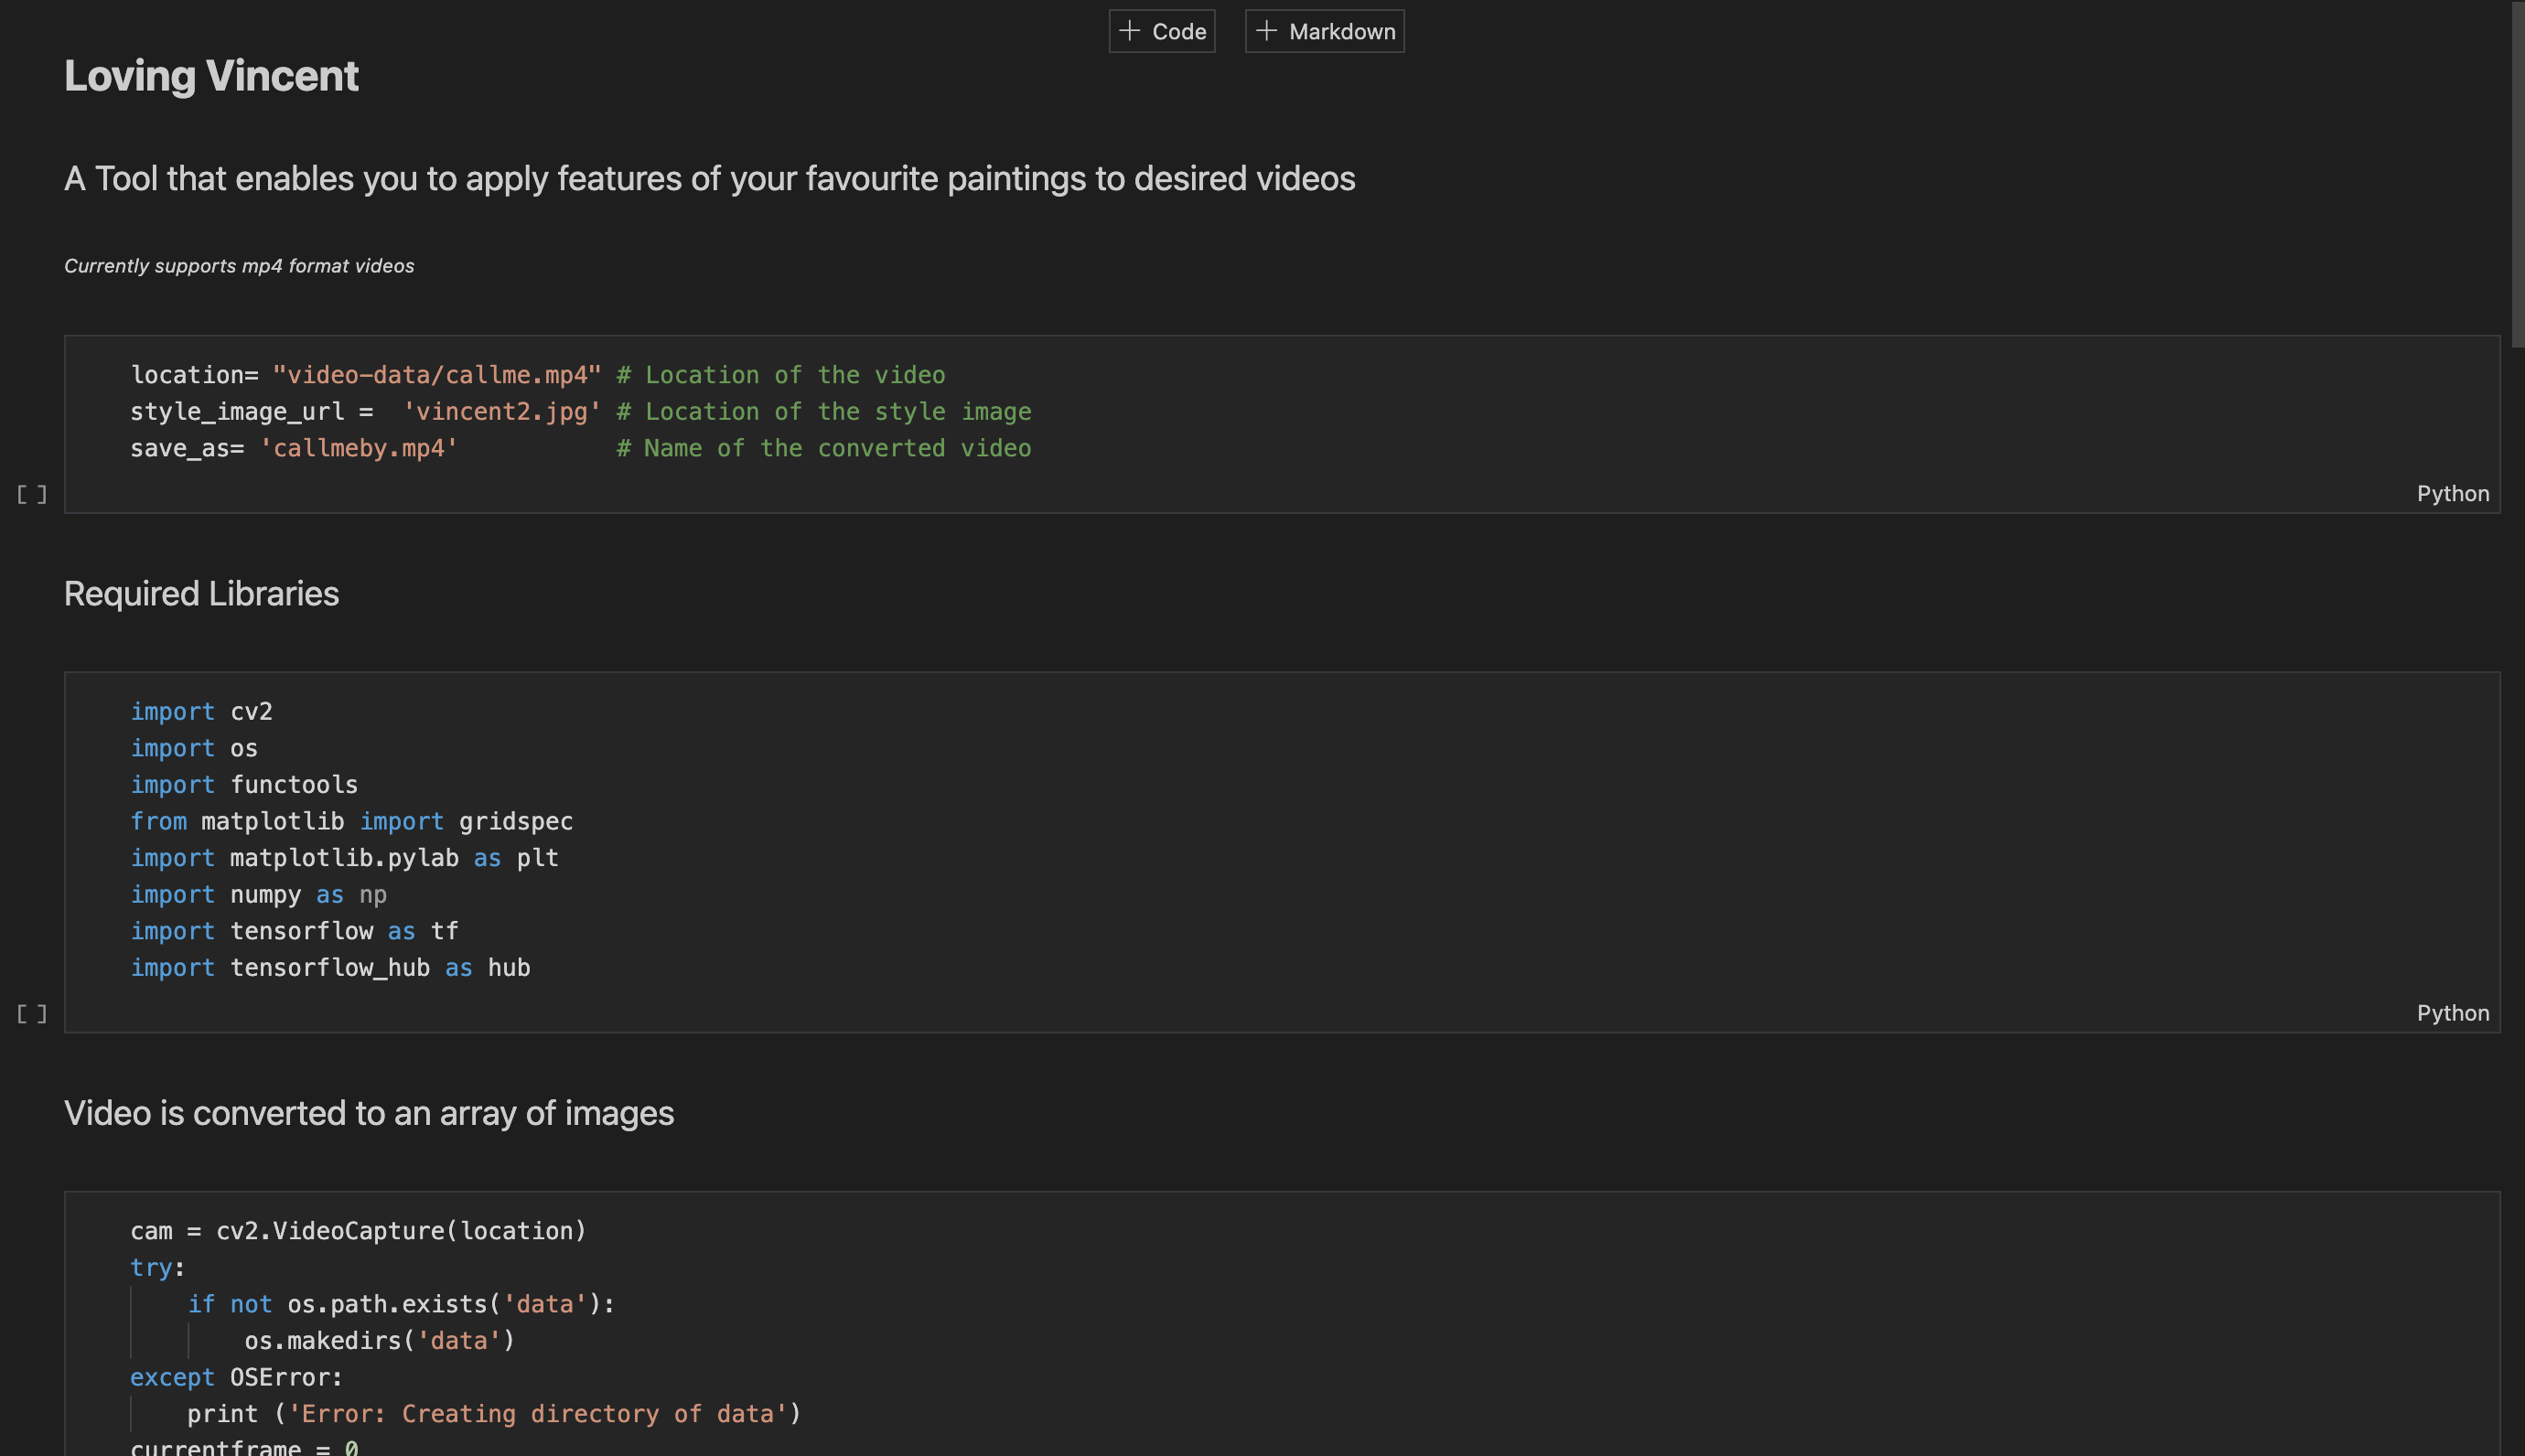2525x1456 pixels.
Task: Click the 'Error: Creating directory of data' string
Action: pos(544,1414)
